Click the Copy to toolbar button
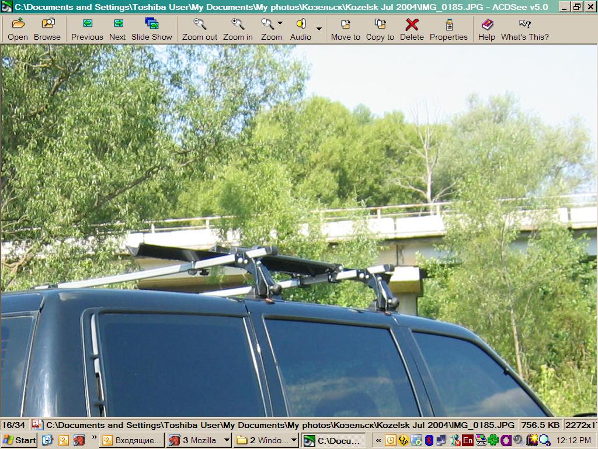Image resolution: width=598 pixels, height=449 pixels. tap(380, 29)
